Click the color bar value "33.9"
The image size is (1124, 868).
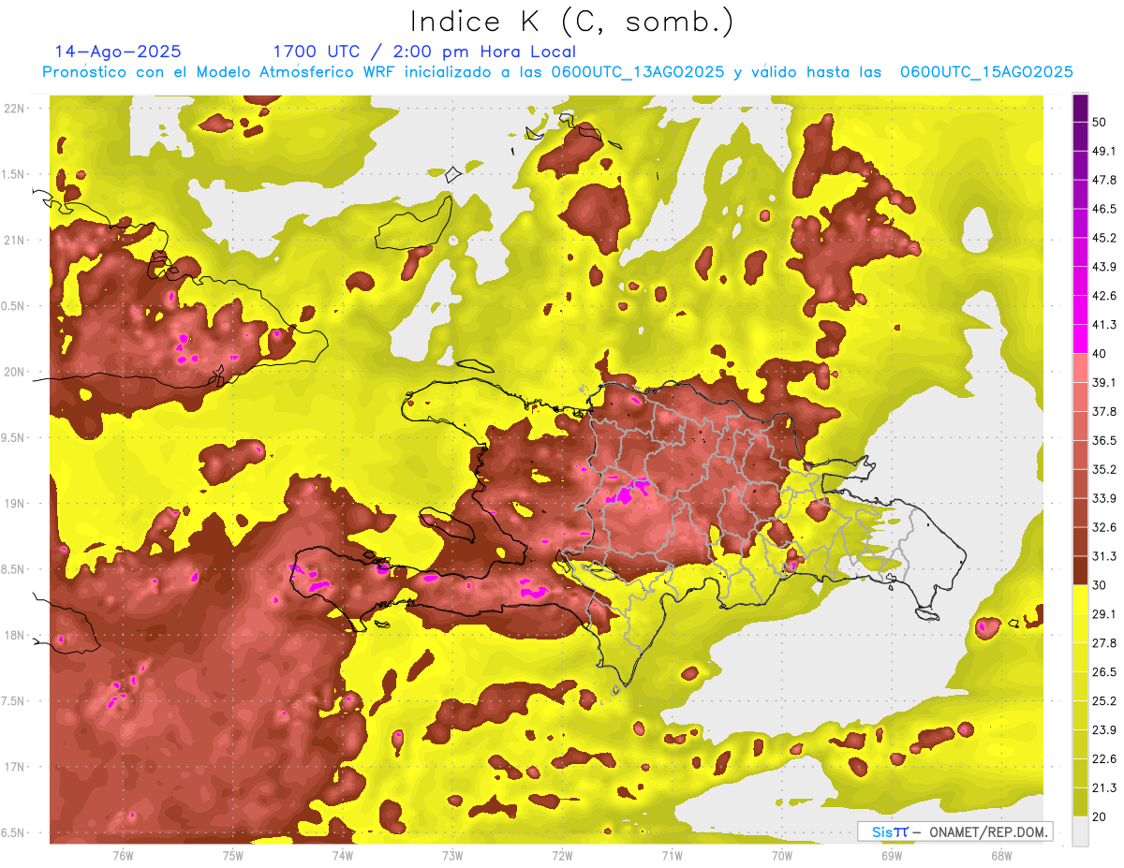tap(1104, 498)
